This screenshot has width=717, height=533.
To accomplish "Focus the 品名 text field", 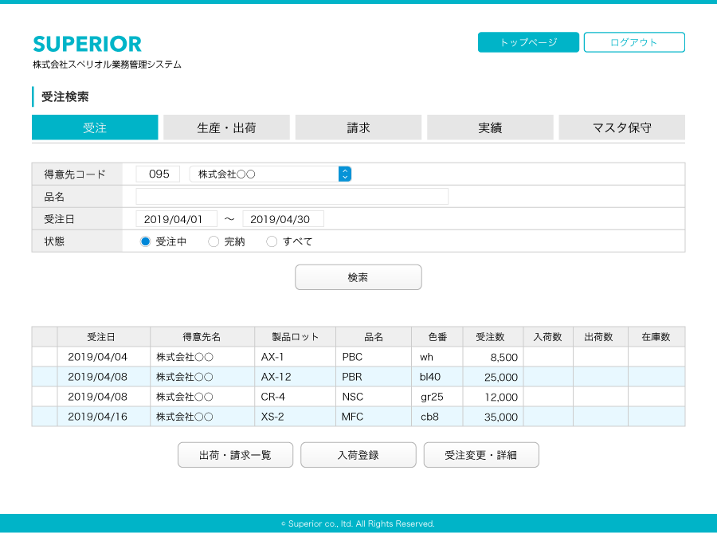I will pyautogui.click(x=292, y=197).
